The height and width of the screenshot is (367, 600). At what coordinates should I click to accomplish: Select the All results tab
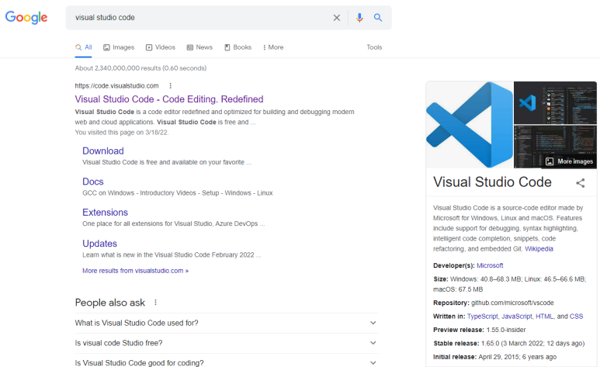tap(83, 47)
